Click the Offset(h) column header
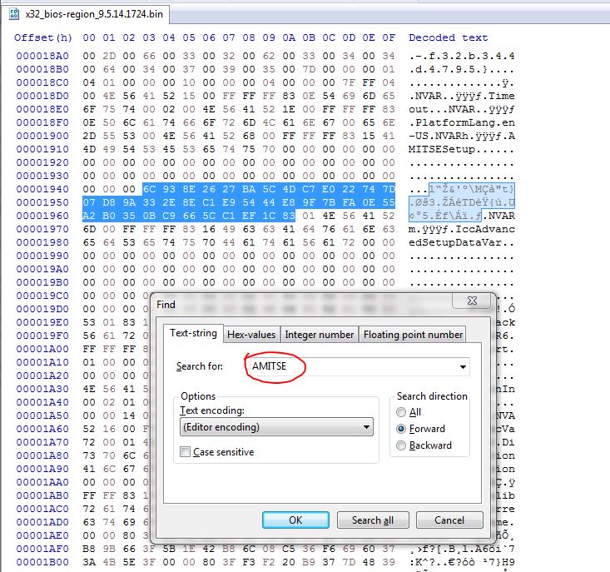Screen dimensions: 610x572 coord(42,37)
